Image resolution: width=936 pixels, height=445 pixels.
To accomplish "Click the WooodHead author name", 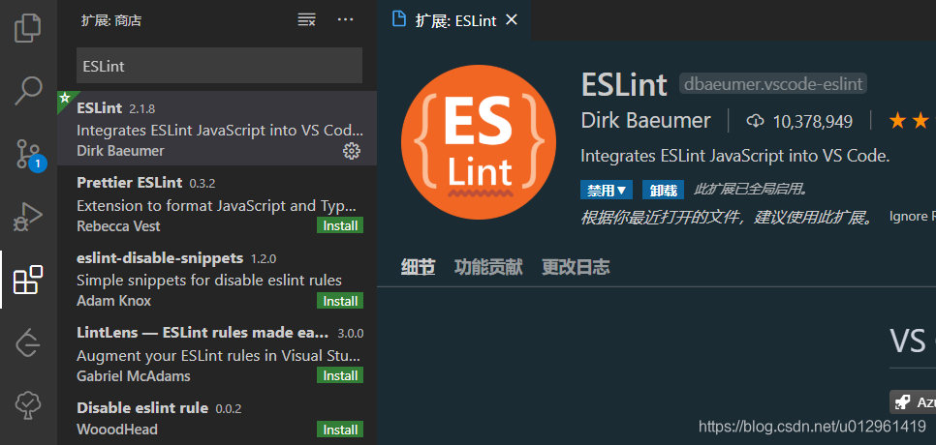I will tap(117, 430).
